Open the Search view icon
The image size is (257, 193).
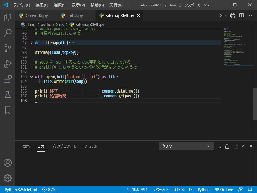click(8, 33)
